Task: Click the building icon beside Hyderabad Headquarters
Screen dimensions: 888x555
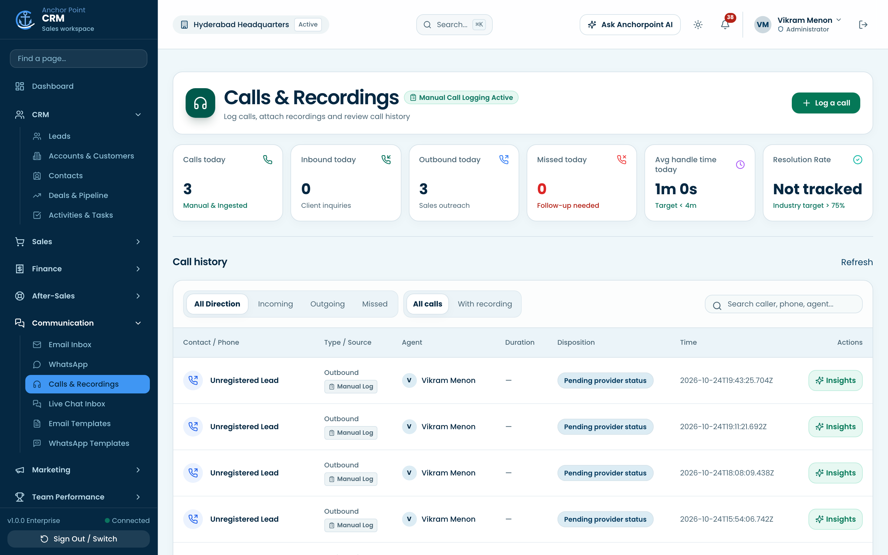Action: 184,25
